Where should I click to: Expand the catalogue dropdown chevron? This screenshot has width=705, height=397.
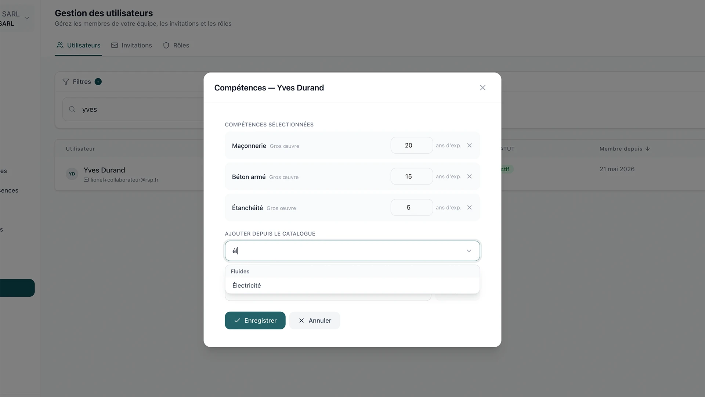[x=469, y=251]
